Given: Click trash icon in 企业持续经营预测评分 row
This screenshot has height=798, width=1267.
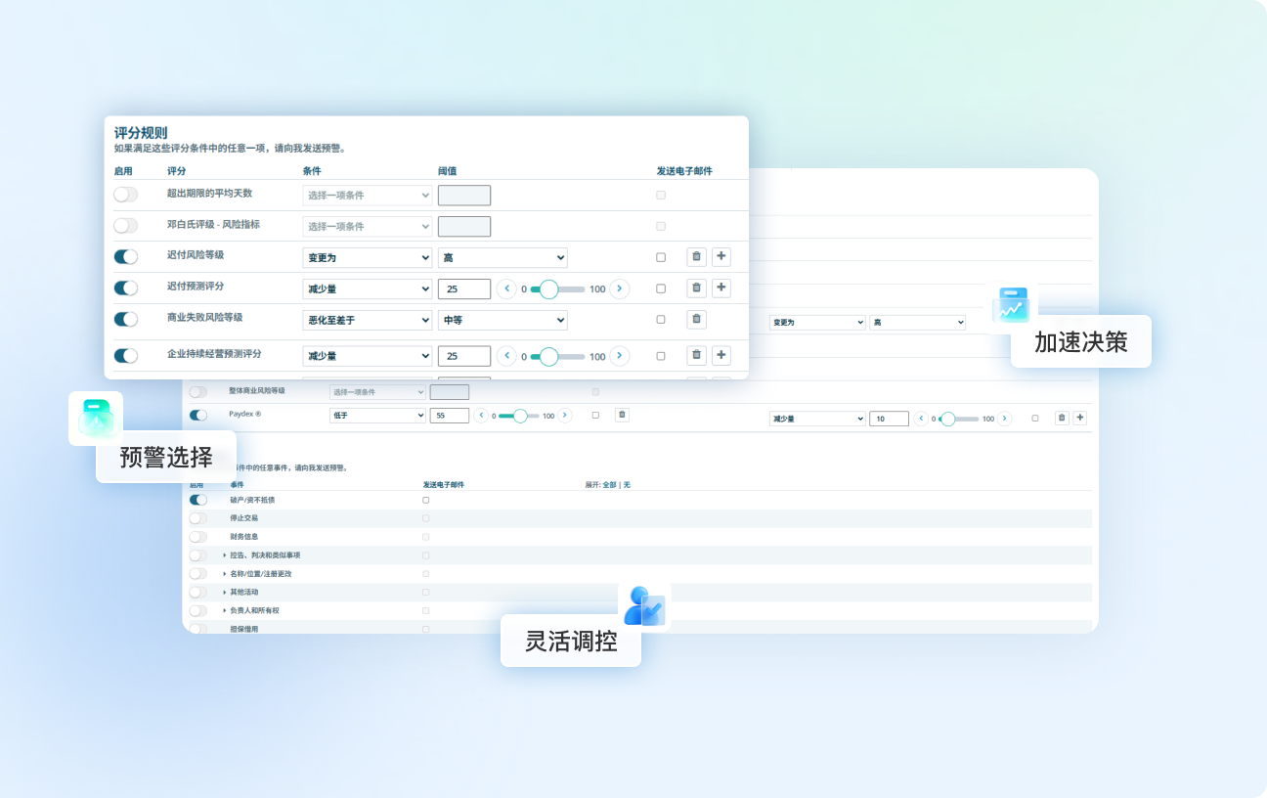Looking at the screenshot, I should point(696,356).
